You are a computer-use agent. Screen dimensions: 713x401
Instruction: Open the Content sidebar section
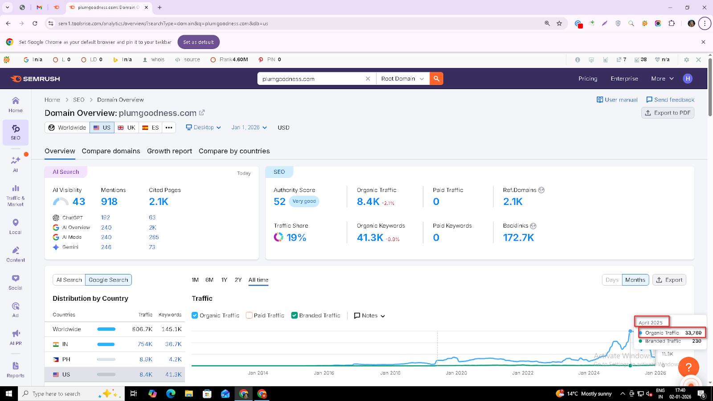[x=16, y=254]
